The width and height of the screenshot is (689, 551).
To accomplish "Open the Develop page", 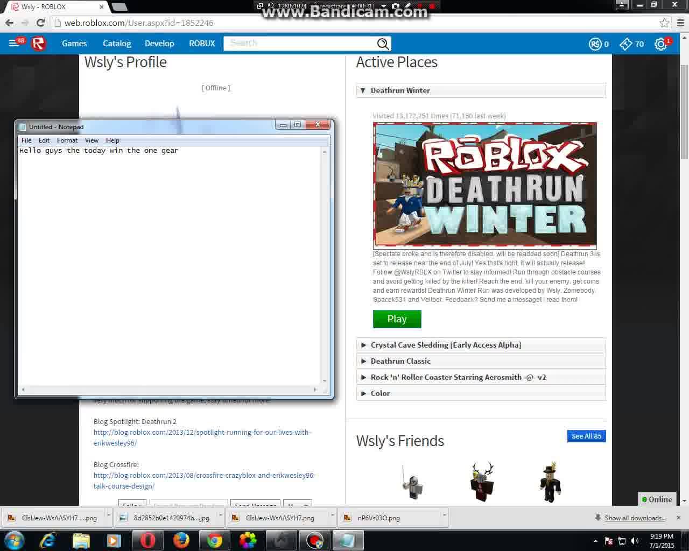I will pyautogui.click(x=159, y=44).
